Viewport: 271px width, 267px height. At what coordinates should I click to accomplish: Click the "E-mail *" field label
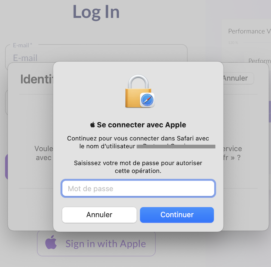tap(22, 45)
